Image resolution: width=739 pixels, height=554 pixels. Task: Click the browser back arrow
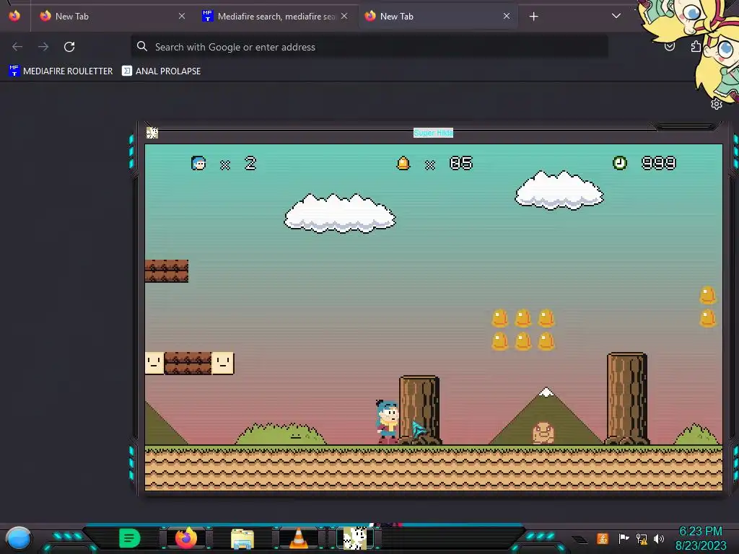coord(17,47)
